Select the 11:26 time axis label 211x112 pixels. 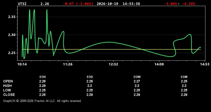68,64
